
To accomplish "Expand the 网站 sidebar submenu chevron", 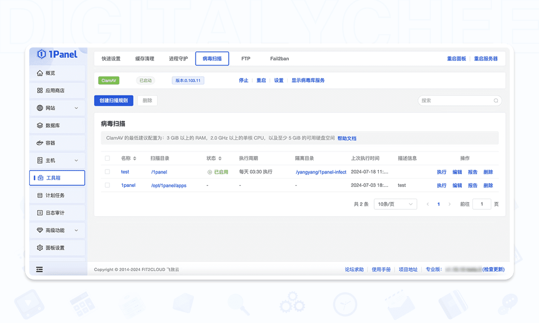I will click(x=76, y=108).
